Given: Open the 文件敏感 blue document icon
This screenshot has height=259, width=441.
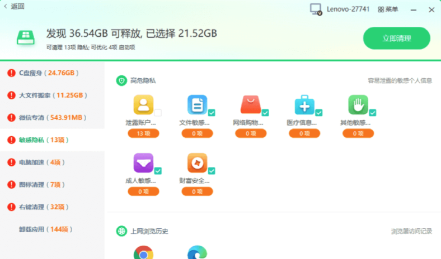Looking at the screenshot, I should (197, 105).
